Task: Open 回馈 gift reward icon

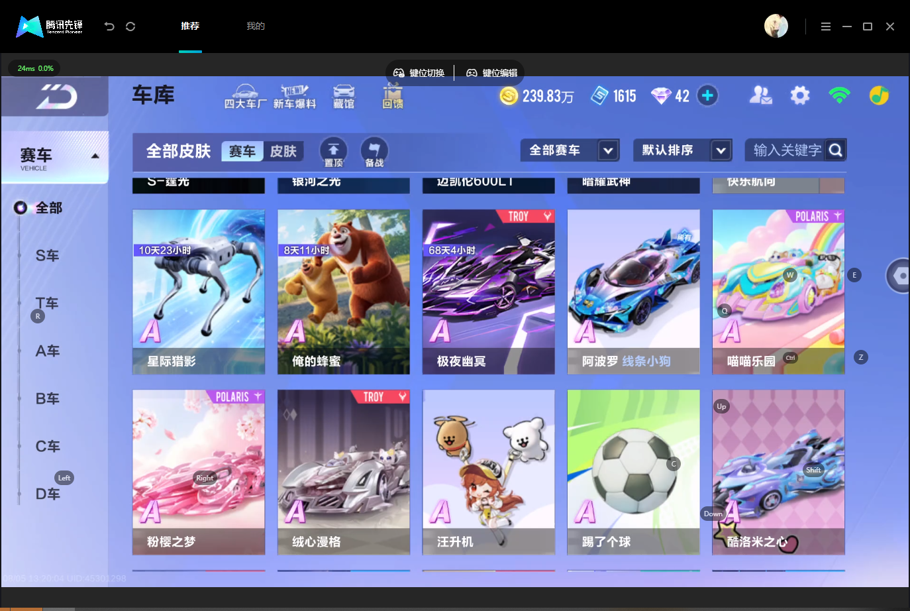Action: tap(393, 97)
